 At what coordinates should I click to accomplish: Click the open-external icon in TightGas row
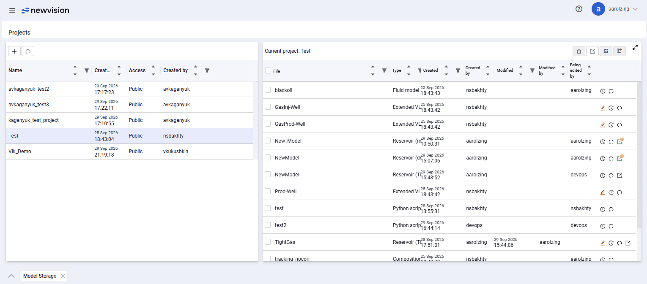pyautogui.click(x=628, y=243)
